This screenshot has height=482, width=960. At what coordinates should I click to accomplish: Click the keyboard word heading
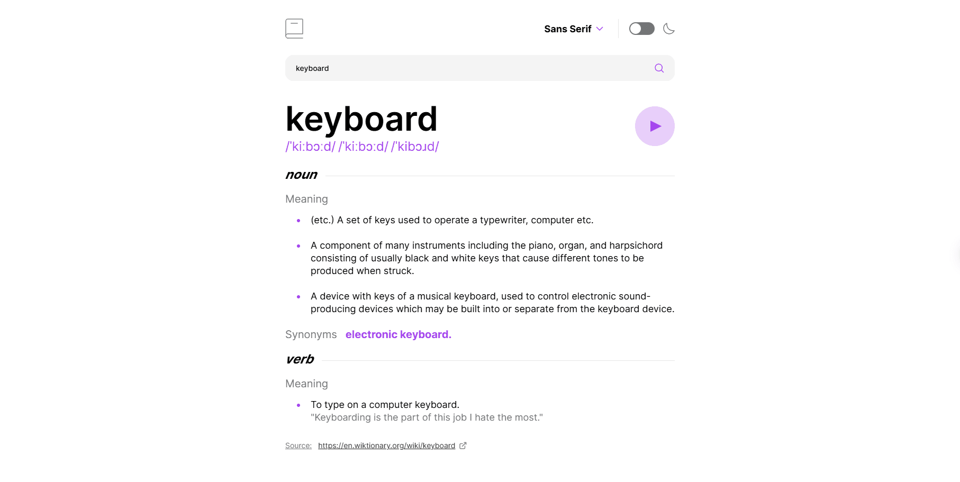361,119
